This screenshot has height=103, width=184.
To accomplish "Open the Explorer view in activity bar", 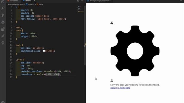I will [x=3, y=1].
